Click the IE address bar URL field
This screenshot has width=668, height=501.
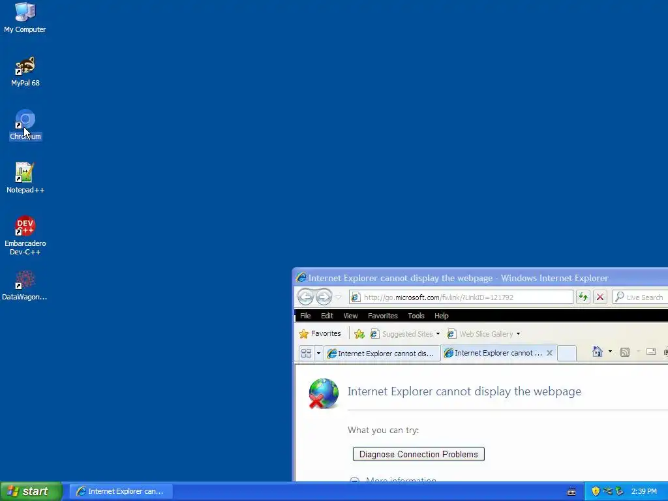pos(461,297)
